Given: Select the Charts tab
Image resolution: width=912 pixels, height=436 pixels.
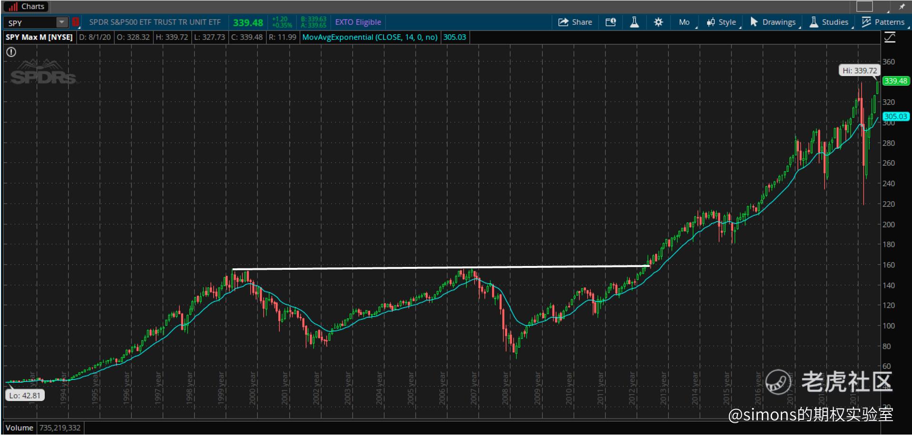Looking at the screenshot, I should (27, 7).
